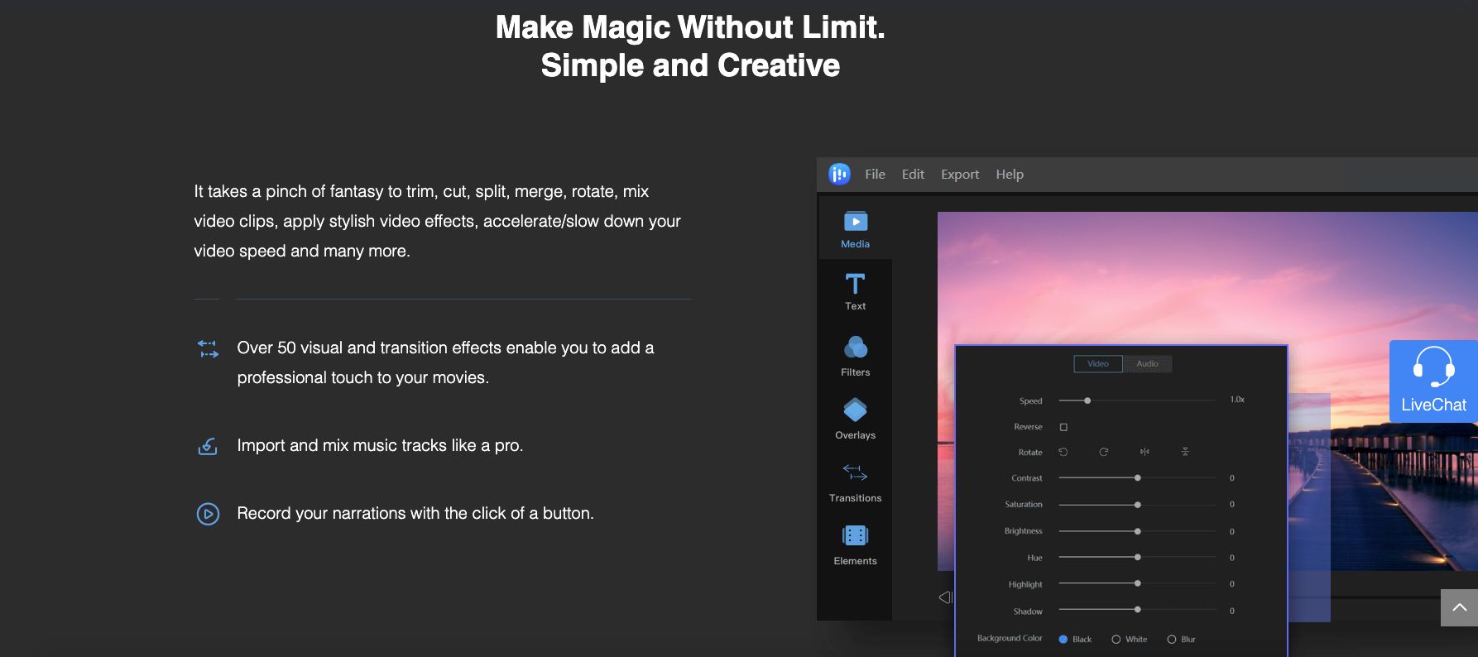Viewport: 1478px width, 657px height.
Task: Flip video vertically
Action: [x=1185, y=452]
